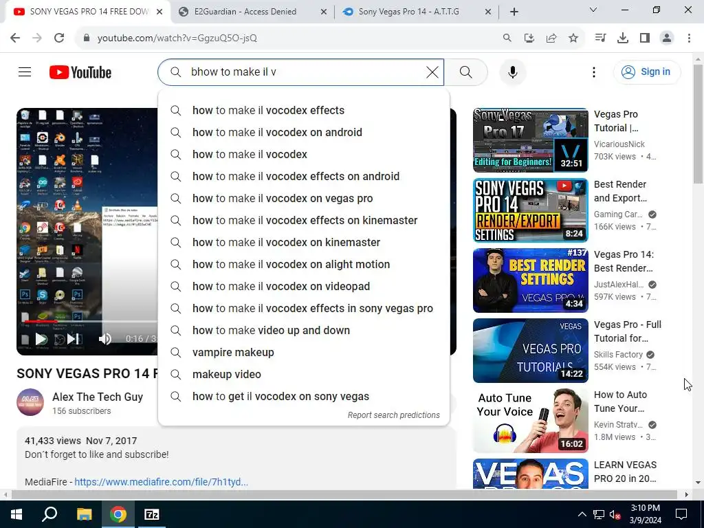Open a new tab
Viewport: 704px width, 528px height.
tap(514, 12)
